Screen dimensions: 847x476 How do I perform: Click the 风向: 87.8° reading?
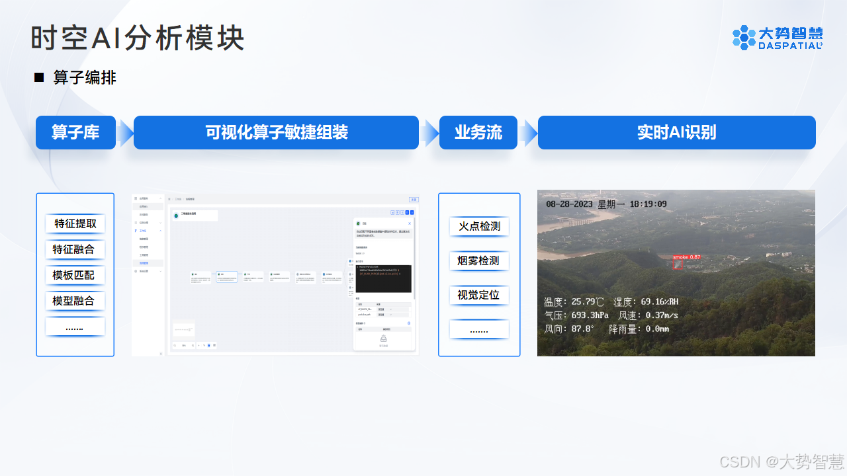[569, 329]
